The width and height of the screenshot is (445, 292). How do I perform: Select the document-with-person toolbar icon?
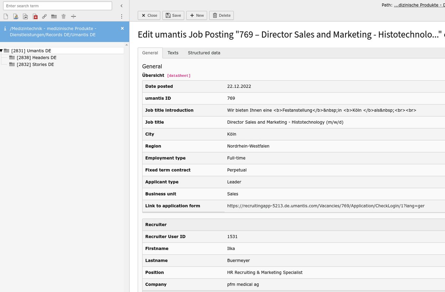[15, 16]
